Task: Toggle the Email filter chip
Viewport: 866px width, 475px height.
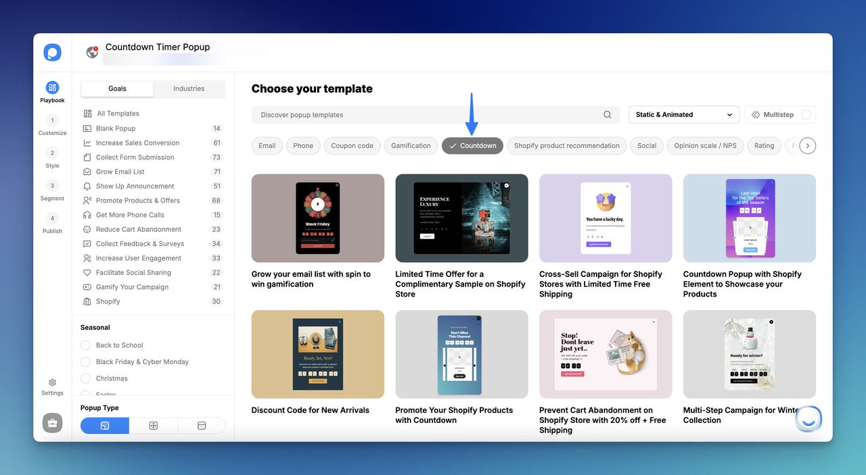Action: click(x=267, y=145)
